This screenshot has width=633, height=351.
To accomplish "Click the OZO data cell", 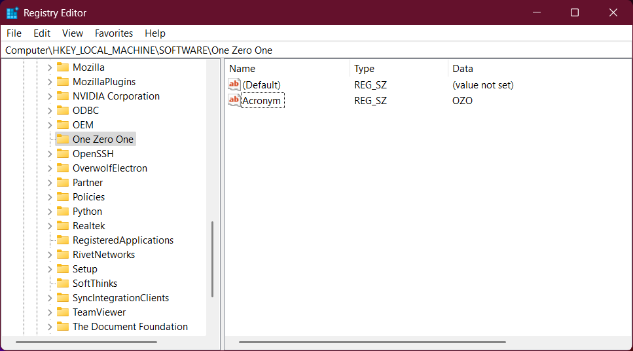I will [462, 101].
